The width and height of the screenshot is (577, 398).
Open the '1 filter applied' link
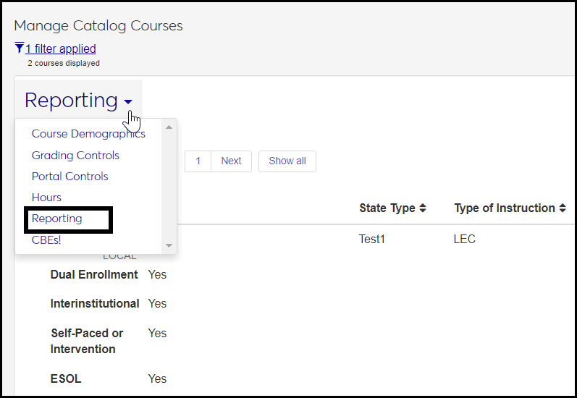[x=61, y=49]
